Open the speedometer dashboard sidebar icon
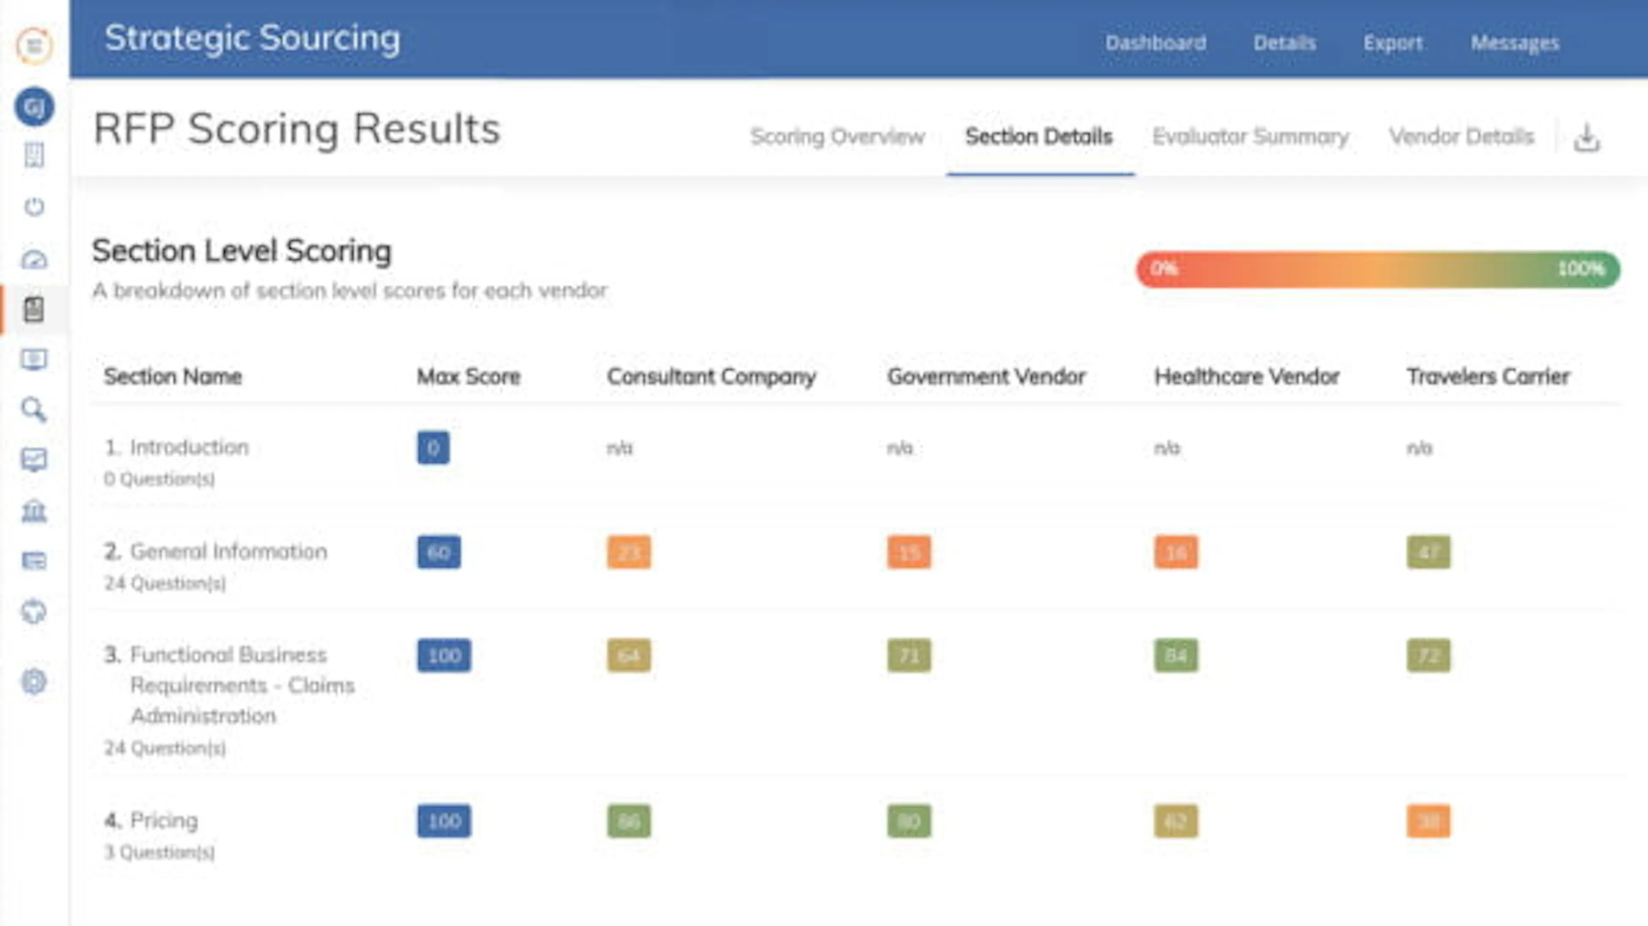Screen dimensions: 1648x926 coord(34,259)
